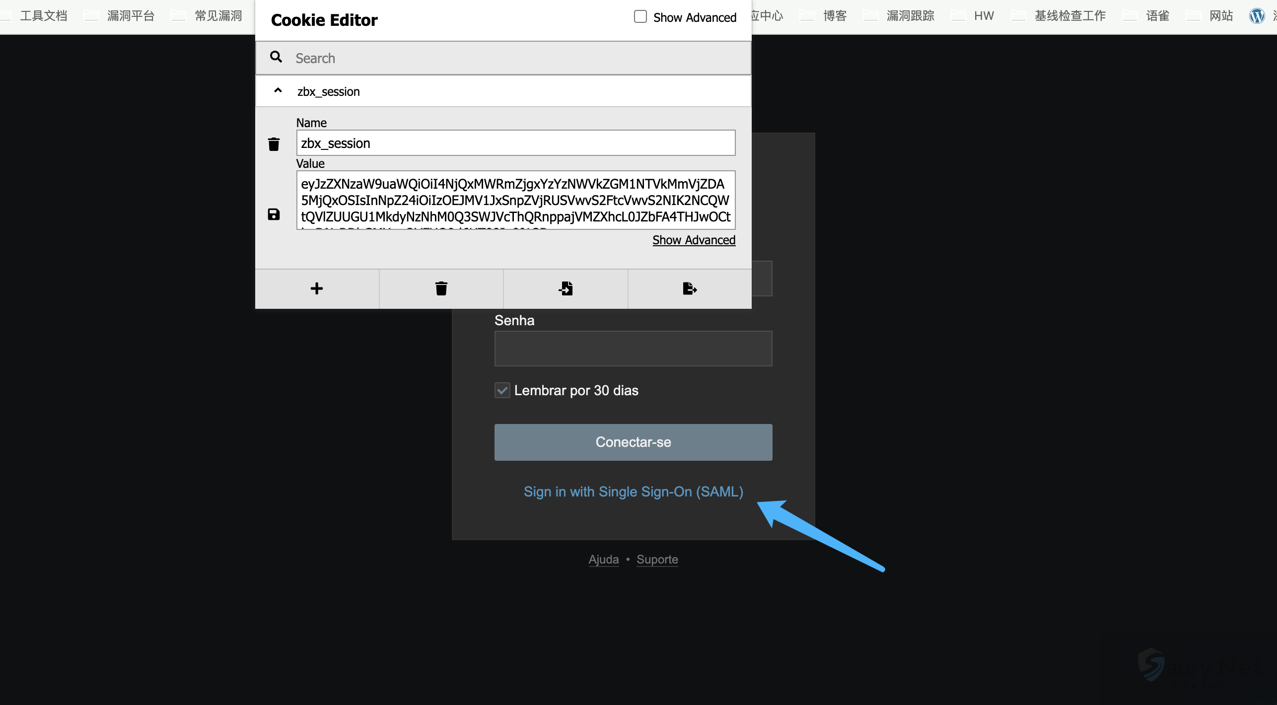Click the Show Advanced link below value
Viewport: 1277px width, 705px height.
(x=694, y=240)
